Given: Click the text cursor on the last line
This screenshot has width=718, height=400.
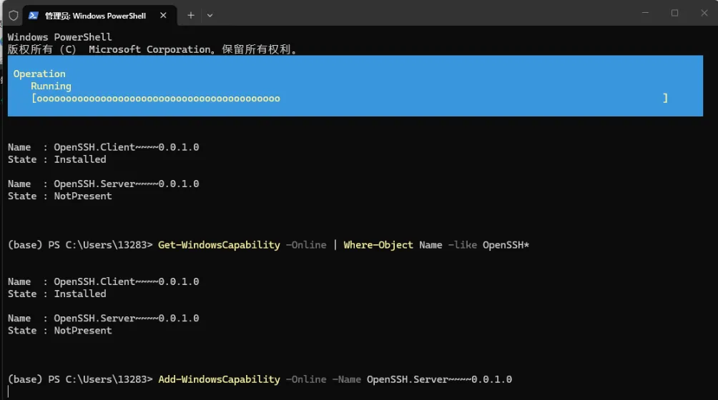Looking at the screenshot, I should click(9, 391).
